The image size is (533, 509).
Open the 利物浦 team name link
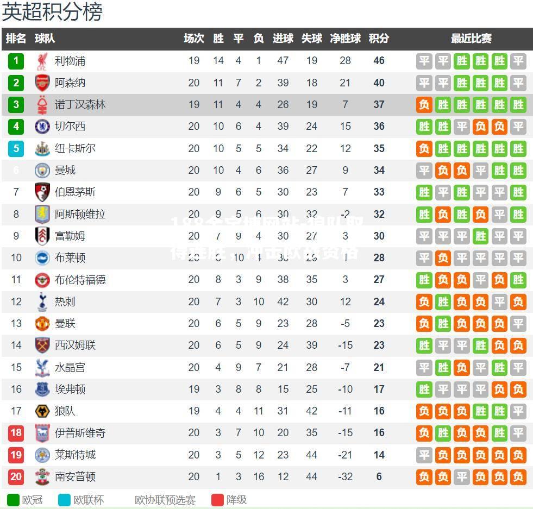coord(70,61)
